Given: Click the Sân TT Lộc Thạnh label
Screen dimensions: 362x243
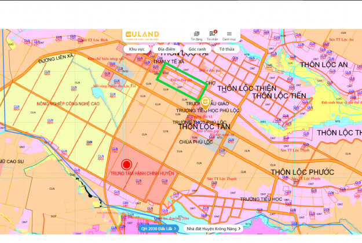Looking at the screenshot, I should tap(222, 179).
